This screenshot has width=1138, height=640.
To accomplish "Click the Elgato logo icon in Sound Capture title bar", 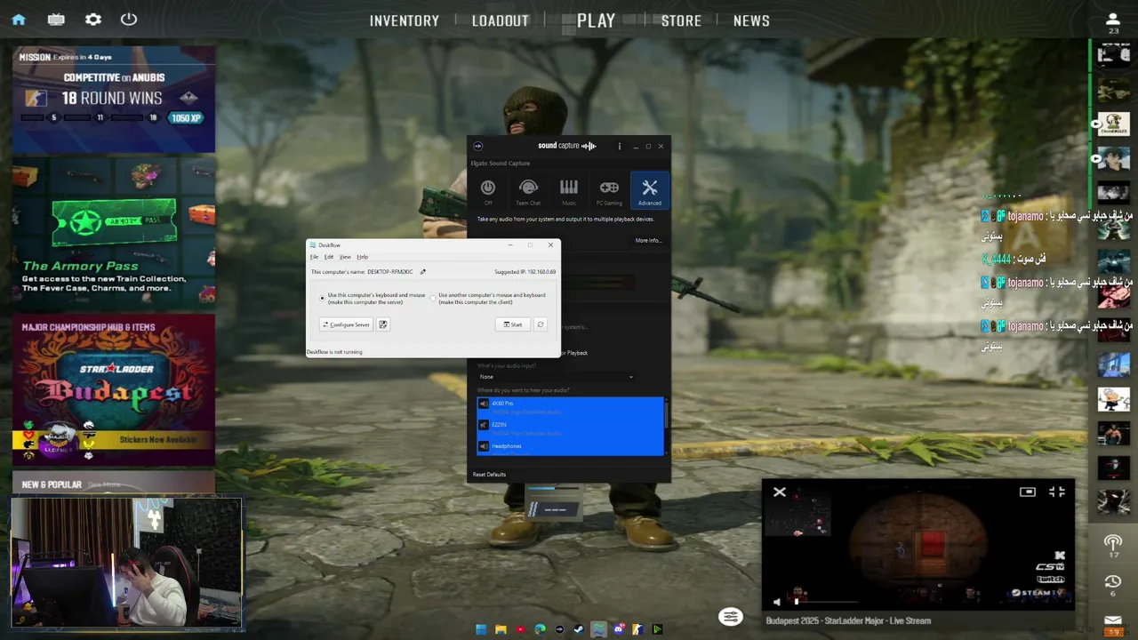I will [x=478, y=146].
